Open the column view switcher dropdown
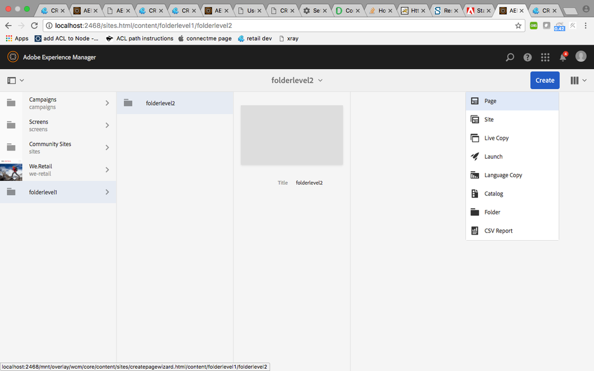Image resolution: width=594 pixels, height=371 pixels. coord(578,80)
